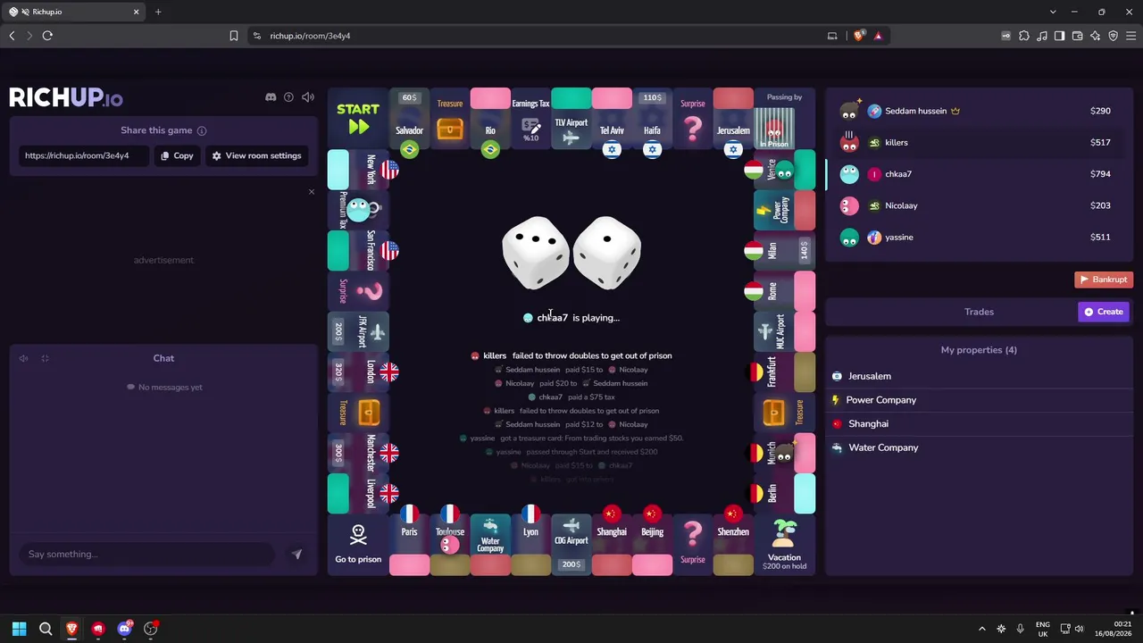Viewport: 1143px width, 643px height.
Task: Open the Discord link icon beside the logo
Action: (x=271, y=97)
